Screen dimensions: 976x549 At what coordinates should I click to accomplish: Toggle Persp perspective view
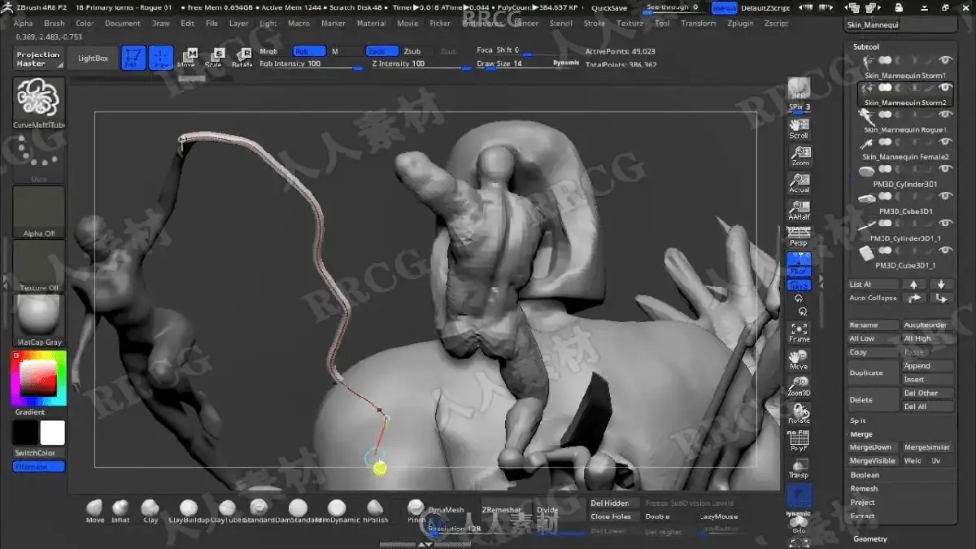(x=800, y=237)
